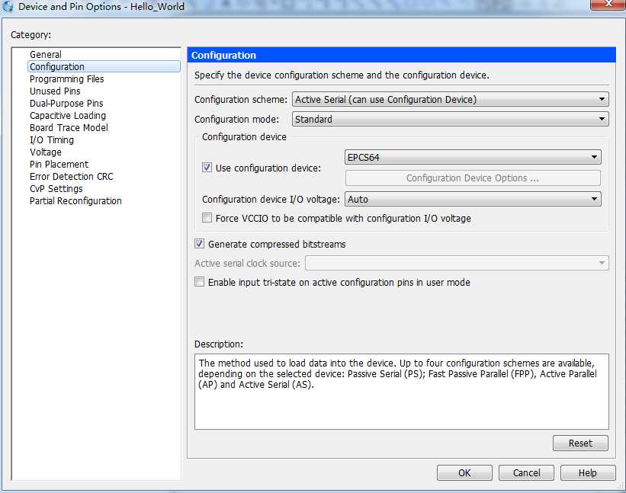
Task: Close the Device and Pin Options dialog
Action: [608, 4]
